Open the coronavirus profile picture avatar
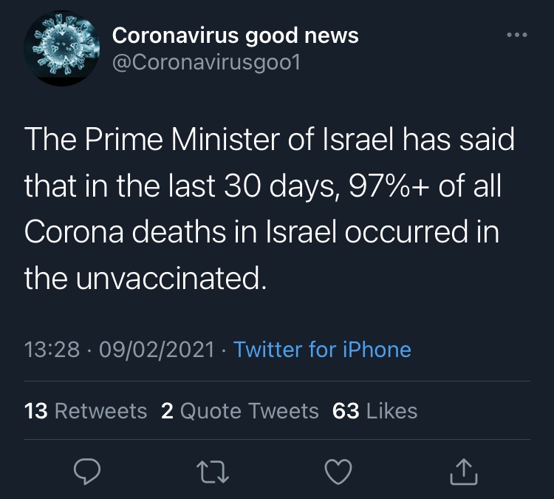 tap(62, 49)
